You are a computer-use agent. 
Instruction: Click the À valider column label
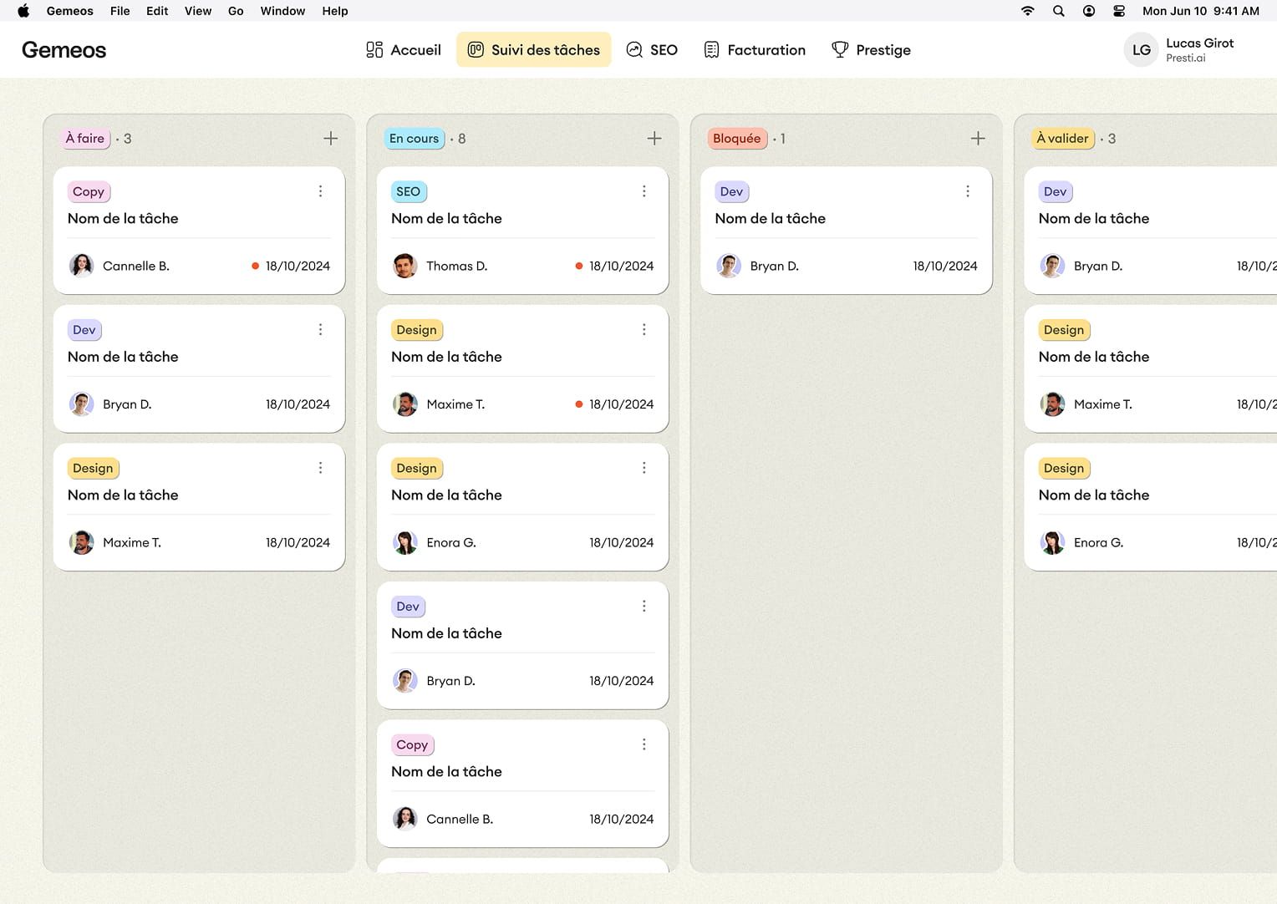tap(1063, 139)
